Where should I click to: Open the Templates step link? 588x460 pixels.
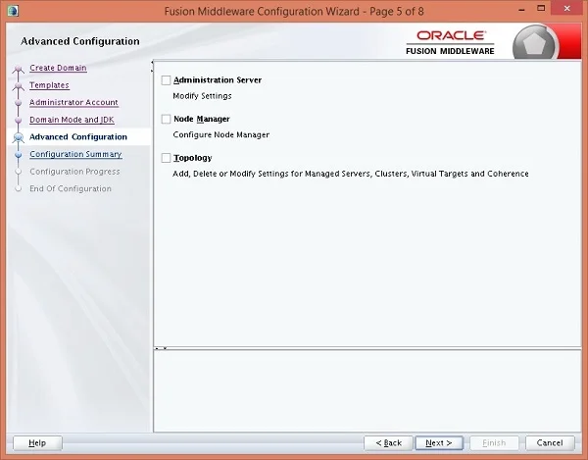(x=49, y=85)
